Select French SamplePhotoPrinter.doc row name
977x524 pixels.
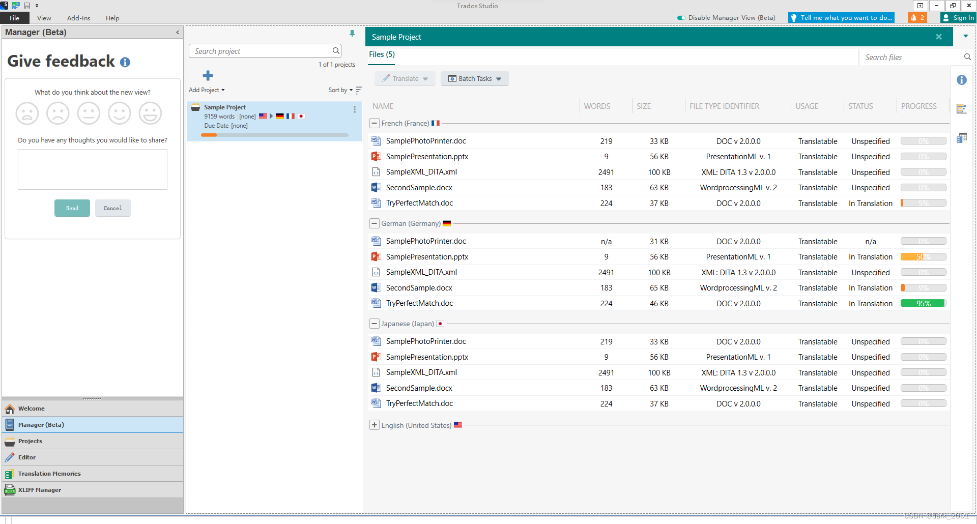(x=426, y=141)
